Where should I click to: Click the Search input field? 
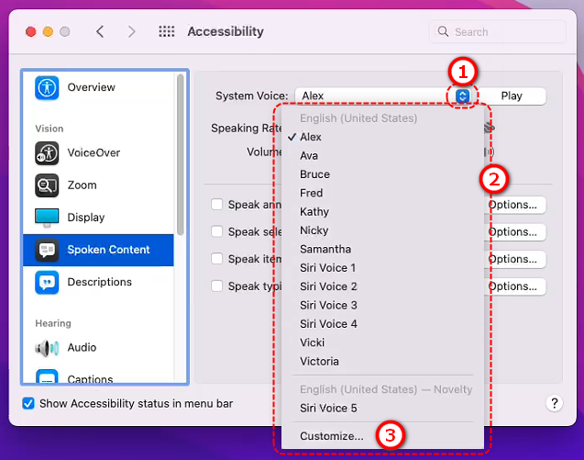click(498, 32)
